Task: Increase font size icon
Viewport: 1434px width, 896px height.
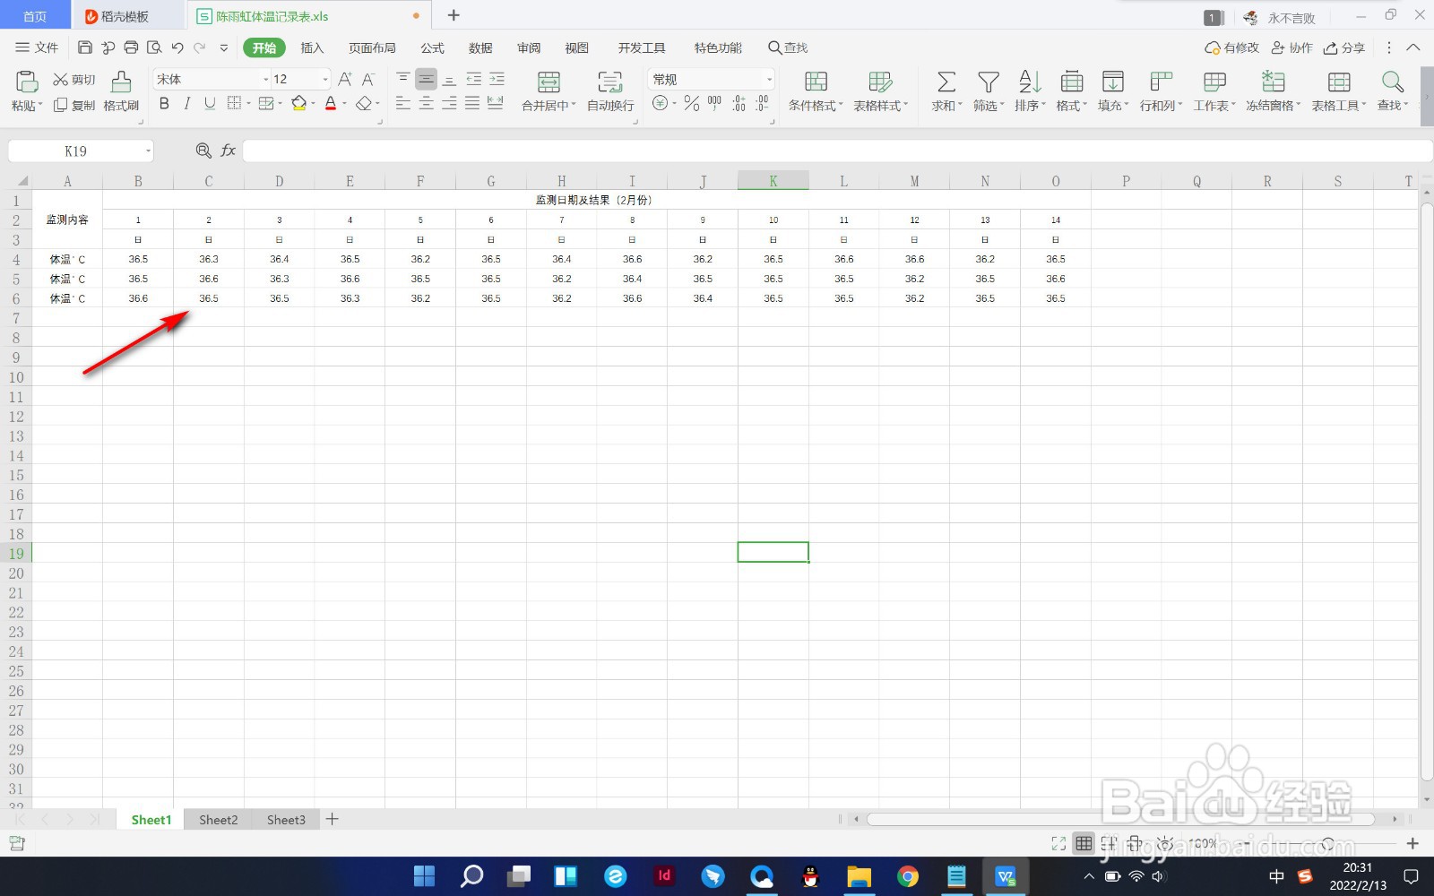Action: pyautogui.click(x=345, y=79)
